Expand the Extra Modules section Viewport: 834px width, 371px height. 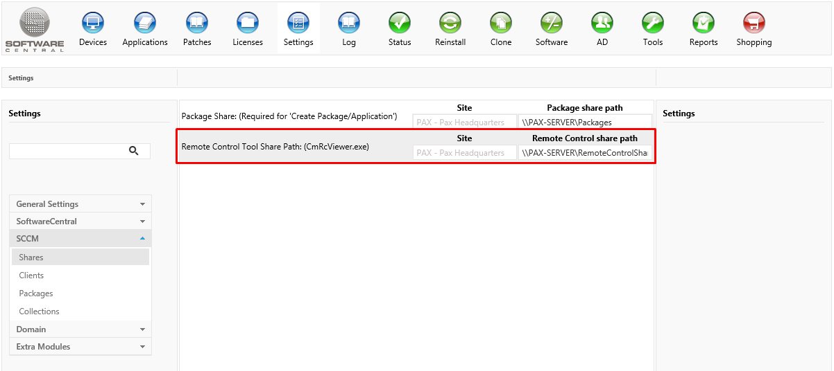point(80,347)
